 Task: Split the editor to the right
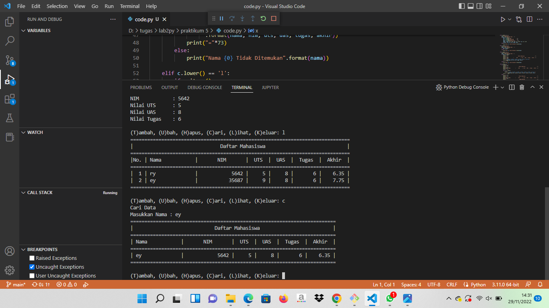529,19
